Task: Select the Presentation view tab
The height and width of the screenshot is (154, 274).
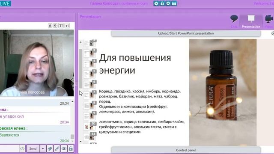Action: point(251,21)
